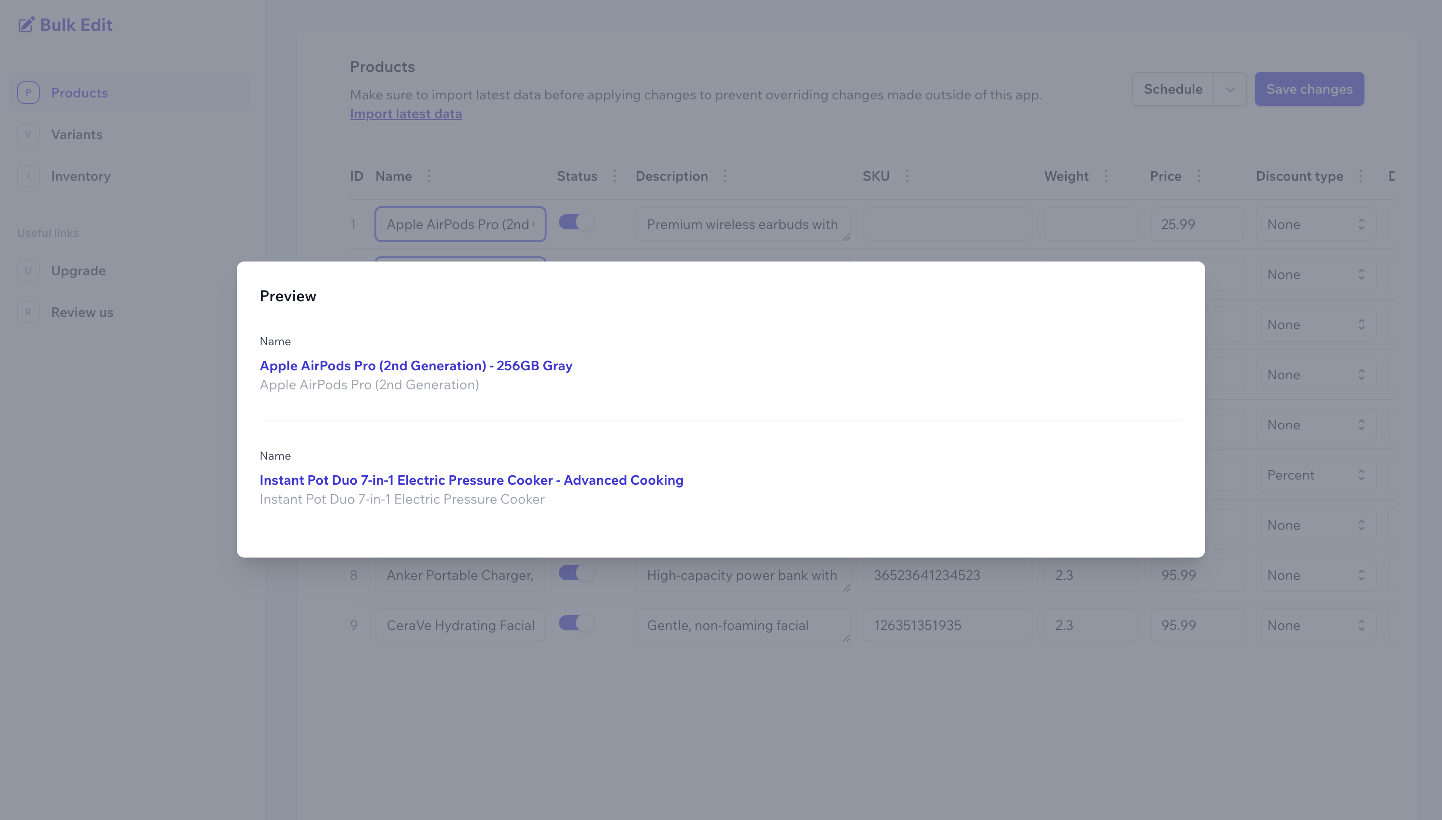Click the Variants sidebar letter icon
Viewport: 1442px width, 820px height.
28,135
